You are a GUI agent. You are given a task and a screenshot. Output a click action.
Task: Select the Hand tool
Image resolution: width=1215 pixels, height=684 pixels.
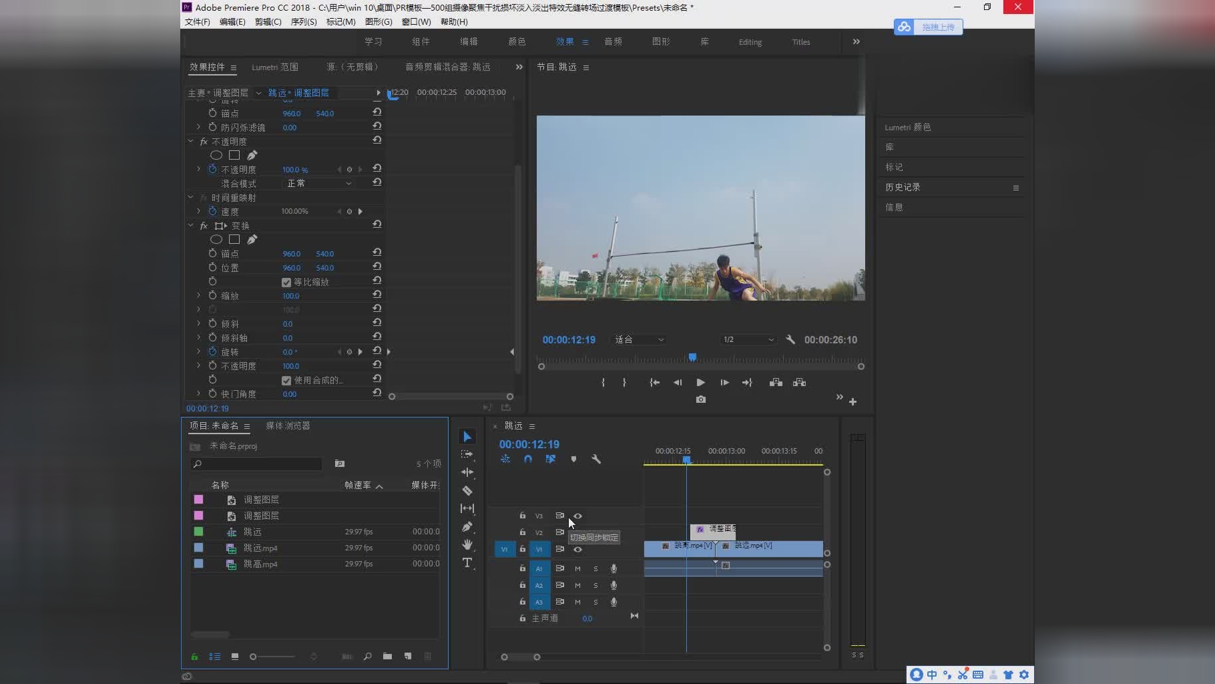click(x=467, y=544)
